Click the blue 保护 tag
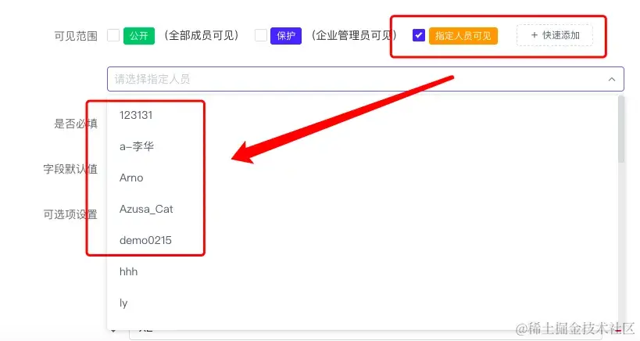This screenshot has height=341, width=640. pyautogui.click(x=286, y=36)
